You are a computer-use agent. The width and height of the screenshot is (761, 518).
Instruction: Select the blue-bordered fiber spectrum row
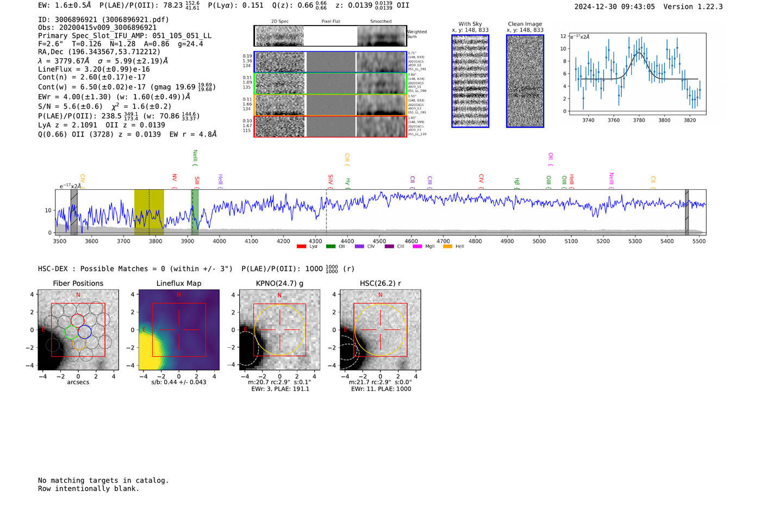pyautogui.click(x=330, y=62)
